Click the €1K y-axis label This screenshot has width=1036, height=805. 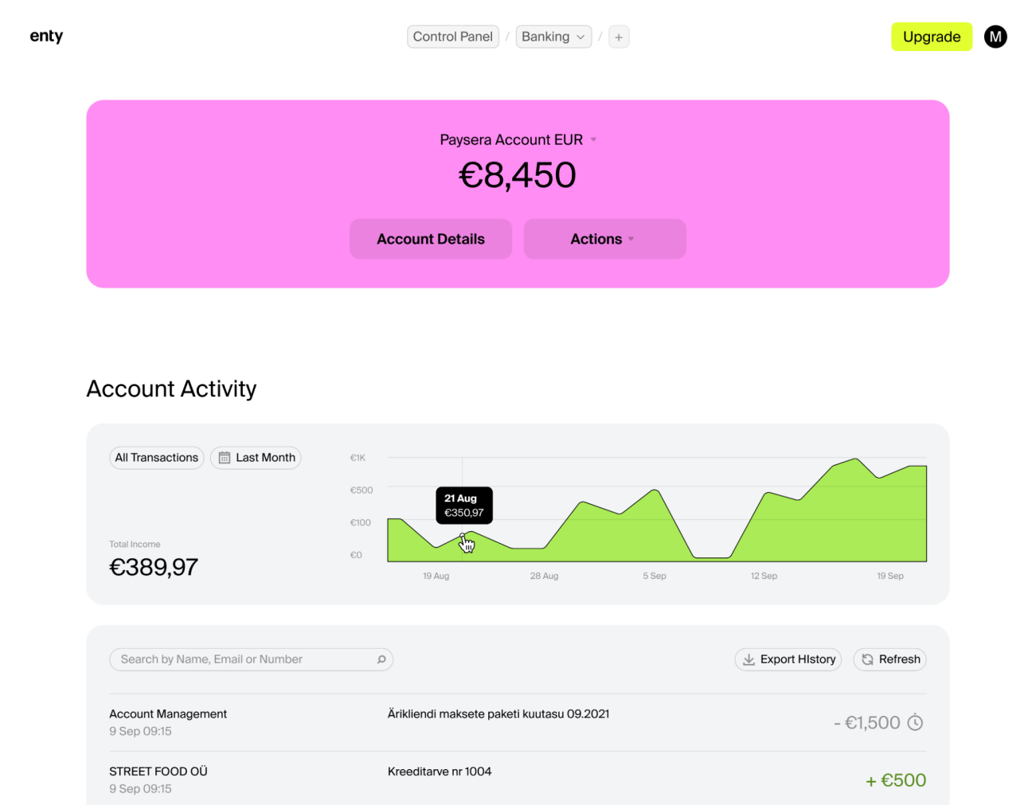[358, 458]
